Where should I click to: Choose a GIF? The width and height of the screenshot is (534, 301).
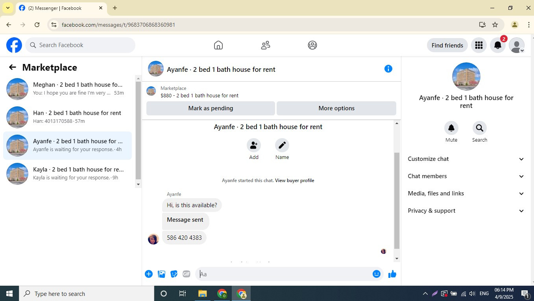[x=187, y=274]
